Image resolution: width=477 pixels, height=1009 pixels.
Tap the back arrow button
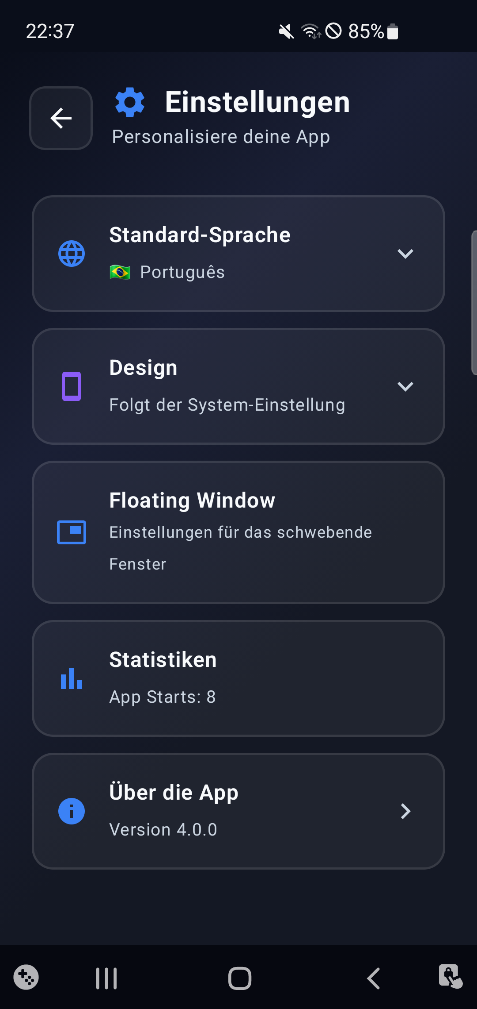tap(61, 118)
